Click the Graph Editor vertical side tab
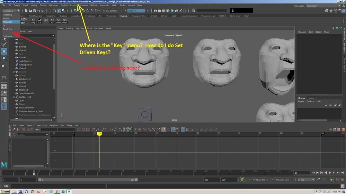Viewport: 346px width, 194px height. click(x=10, y=132)
